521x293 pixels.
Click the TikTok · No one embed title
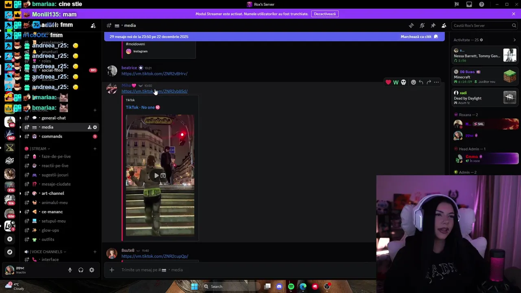[143, 107]
